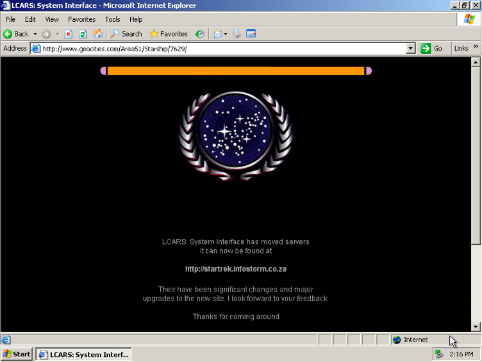Select the LCARS: System Interf... taskbar button
The height and width of the screenshot is (362, 482).
tap(83, 354)
